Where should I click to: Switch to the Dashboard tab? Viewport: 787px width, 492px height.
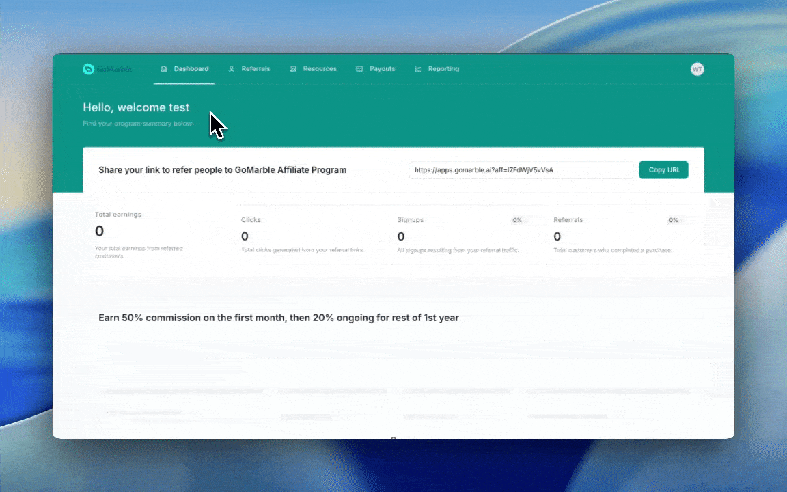pyautogui.click(x=184, y=69)
